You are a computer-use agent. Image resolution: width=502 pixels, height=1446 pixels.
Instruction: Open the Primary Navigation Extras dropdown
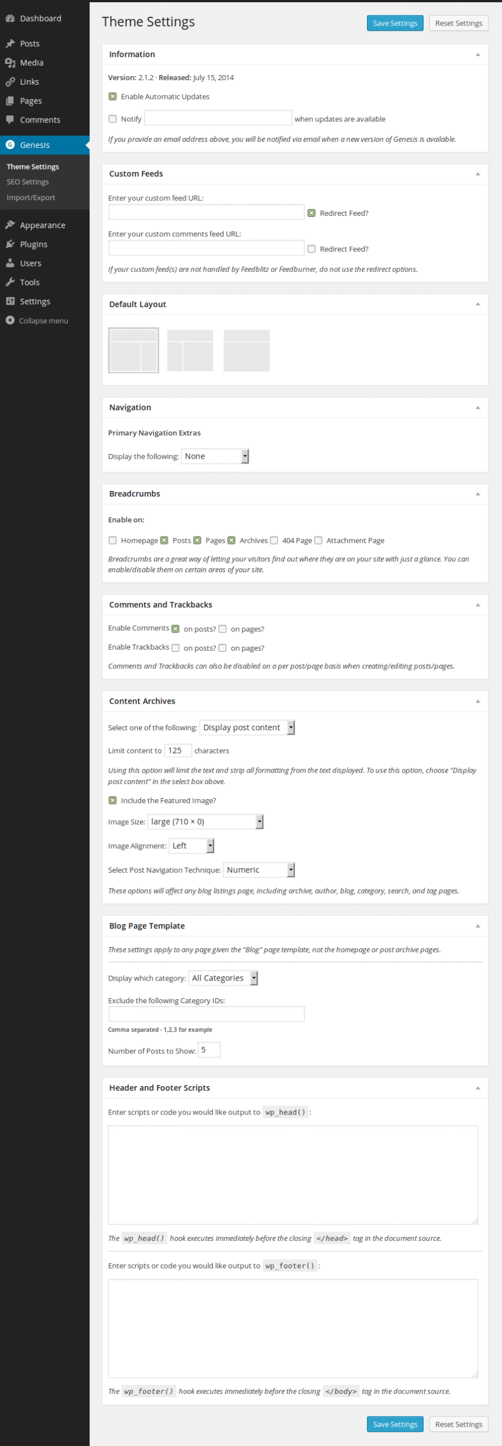(215, 456)
